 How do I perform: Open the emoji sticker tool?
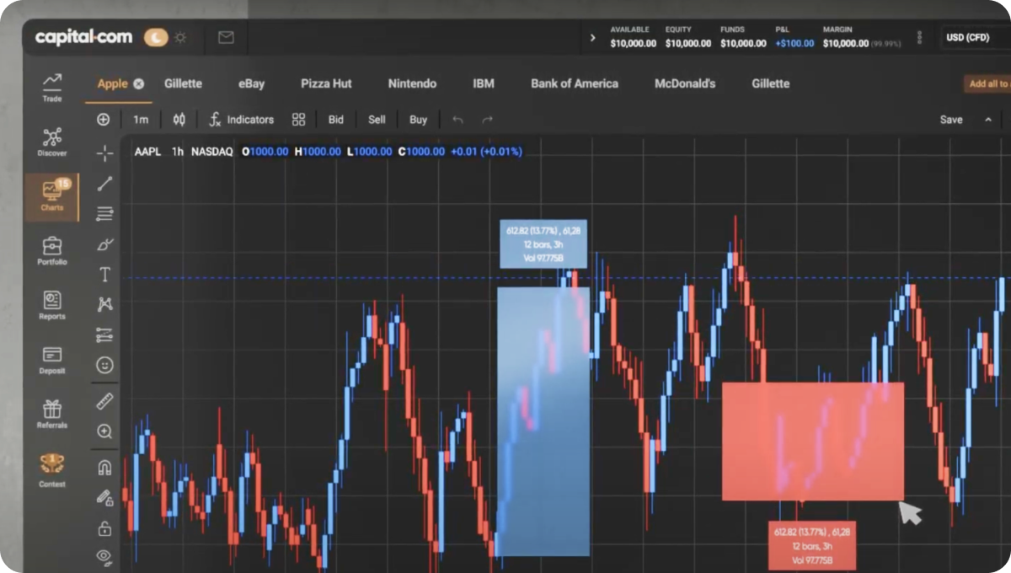[104, 365]
